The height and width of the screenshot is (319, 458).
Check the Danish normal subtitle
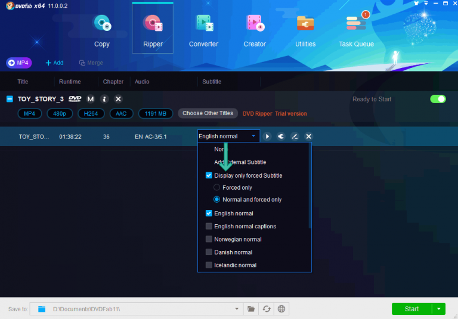(209, 252)
